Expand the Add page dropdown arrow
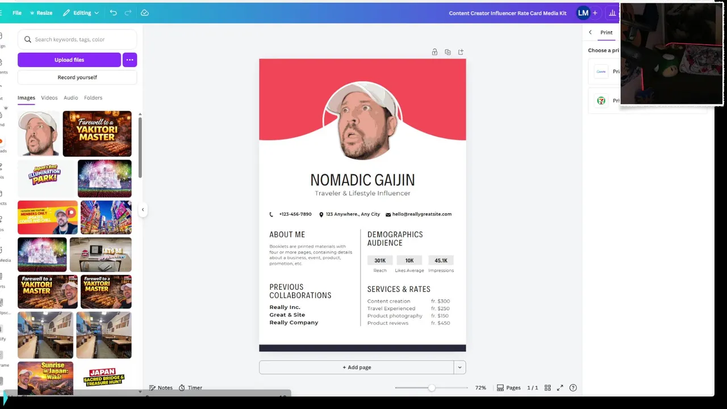 (459, 367)
